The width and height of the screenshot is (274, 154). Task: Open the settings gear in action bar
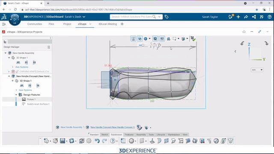click(89, 141)
